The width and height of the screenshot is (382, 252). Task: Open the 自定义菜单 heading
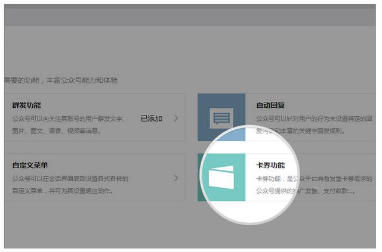point(30,166)
